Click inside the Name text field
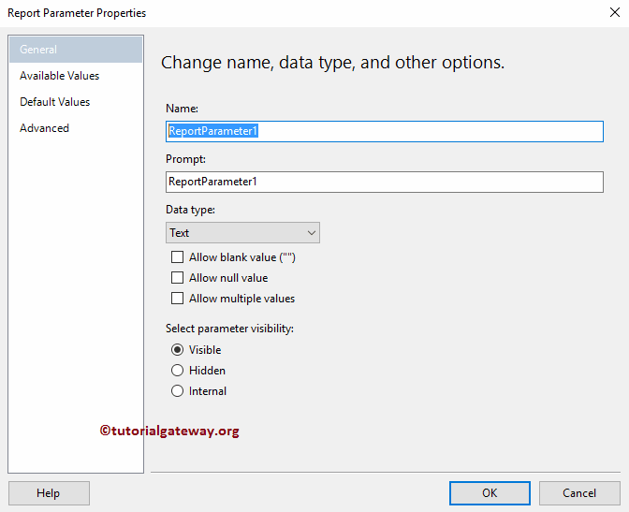The height and width of the screenshot is (512, 629). pos(384,131)
